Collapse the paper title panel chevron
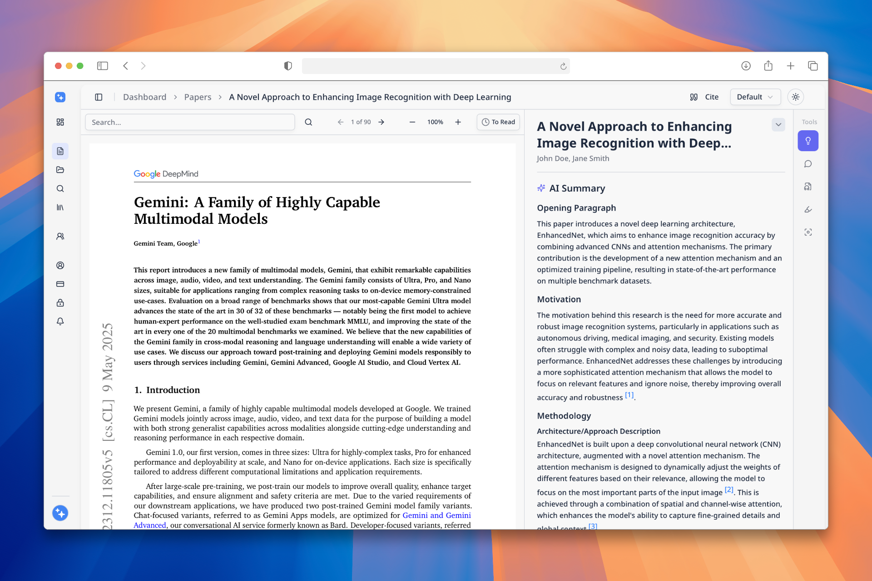This screenshot has height=581, width=872. coord(778,124)
